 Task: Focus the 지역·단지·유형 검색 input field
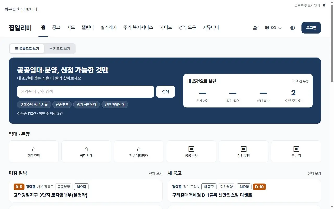tap(86, 92)
